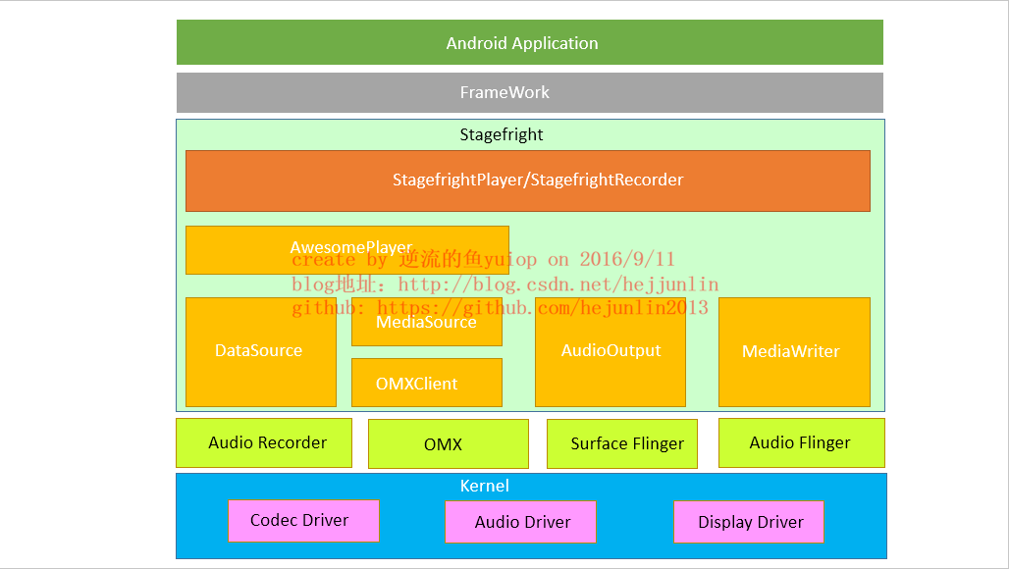1009x569 pixels.
Task: Select the Display Driver block
Action: click(749, 522)
